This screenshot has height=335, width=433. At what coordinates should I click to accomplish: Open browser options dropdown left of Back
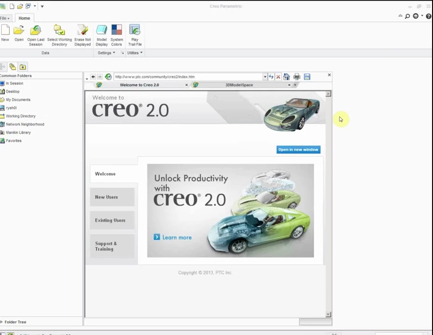(87, 78)
